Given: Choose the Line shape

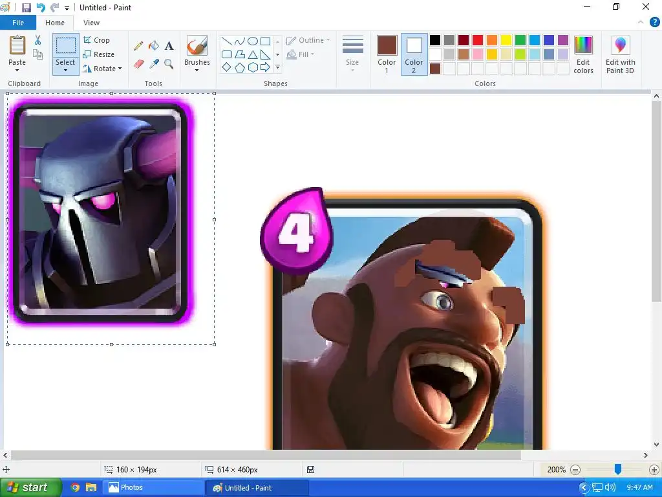Looking at the screenshot, I should (227, 41).
